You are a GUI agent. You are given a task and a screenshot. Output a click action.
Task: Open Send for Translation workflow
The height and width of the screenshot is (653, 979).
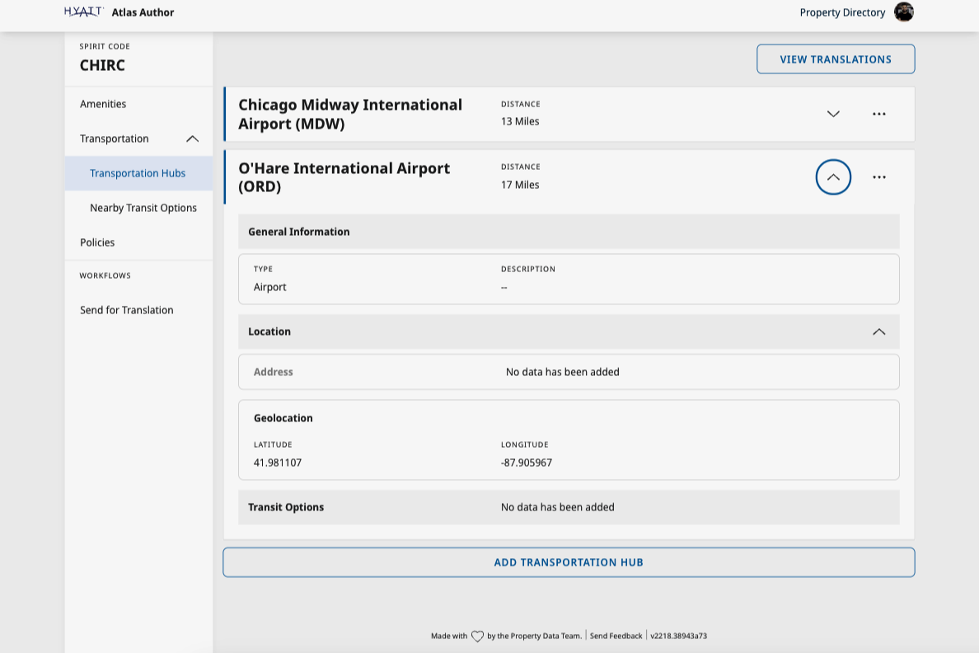coord(127,310)
